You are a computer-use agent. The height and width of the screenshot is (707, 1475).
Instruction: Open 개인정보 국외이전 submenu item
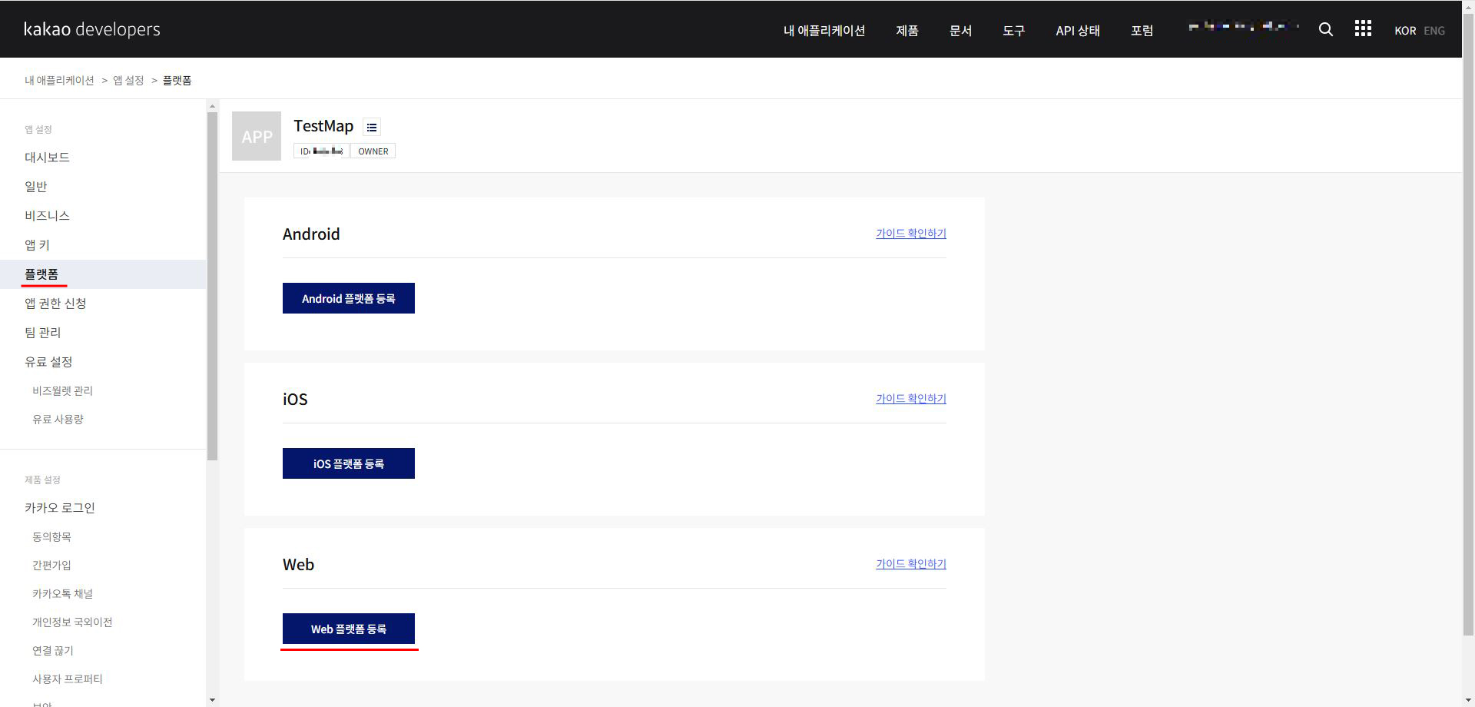click(72, 622)
